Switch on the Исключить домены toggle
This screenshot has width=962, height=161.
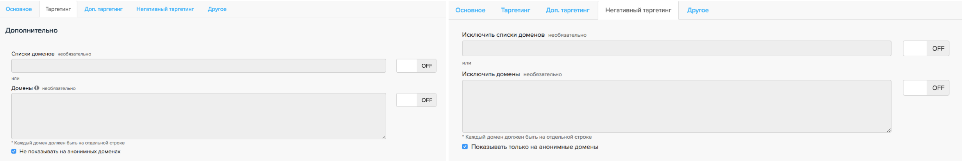point(926,88)
